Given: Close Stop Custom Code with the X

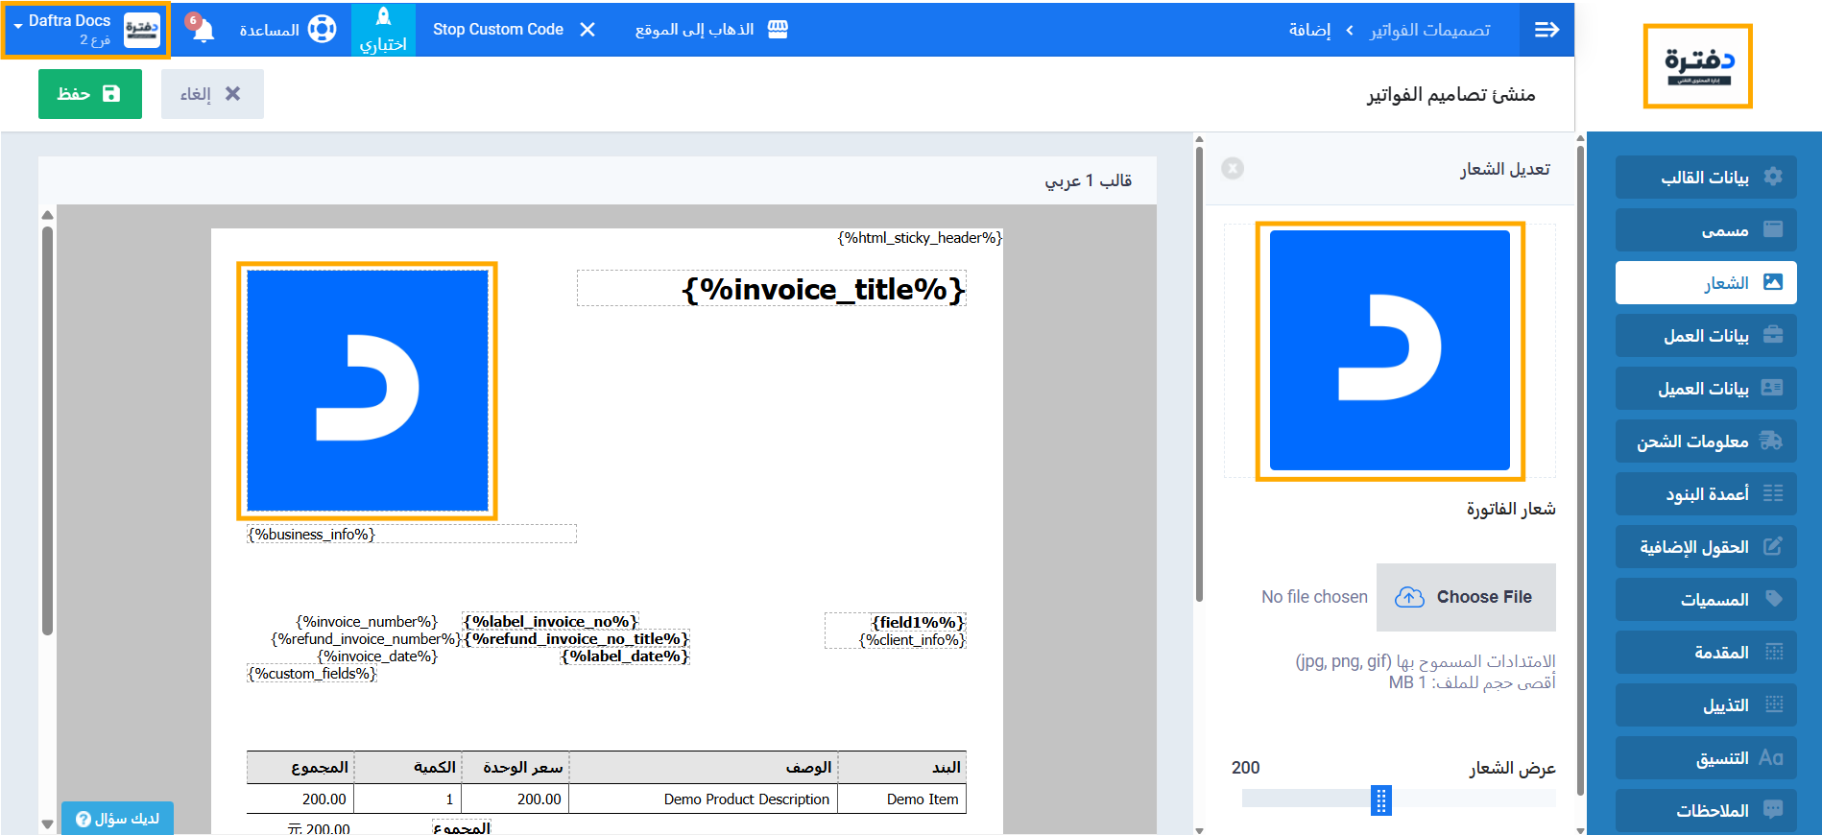Looking at the screenshot, I should pos(587,29).
